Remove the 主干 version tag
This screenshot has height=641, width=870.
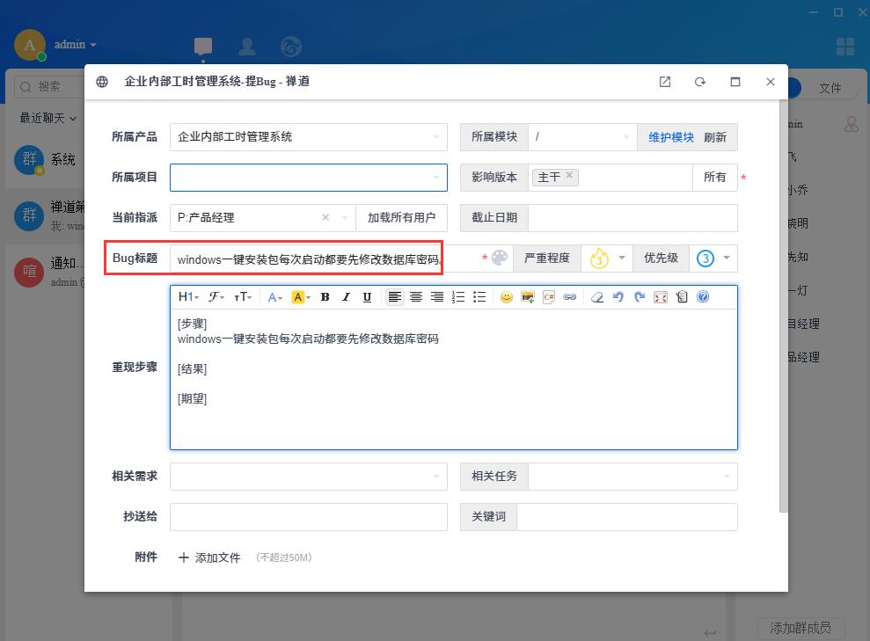(569, 176)
